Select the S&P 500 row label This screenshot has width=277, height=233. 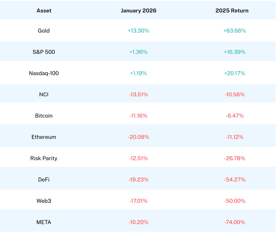point(44,52)
